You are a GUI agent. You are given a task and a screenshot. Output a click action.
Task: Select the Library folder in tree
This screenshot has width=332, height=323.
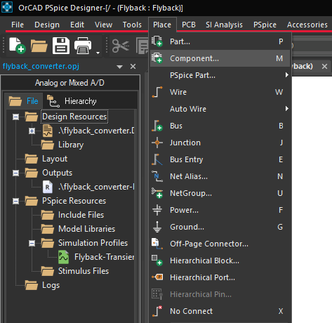pos(71,145)
